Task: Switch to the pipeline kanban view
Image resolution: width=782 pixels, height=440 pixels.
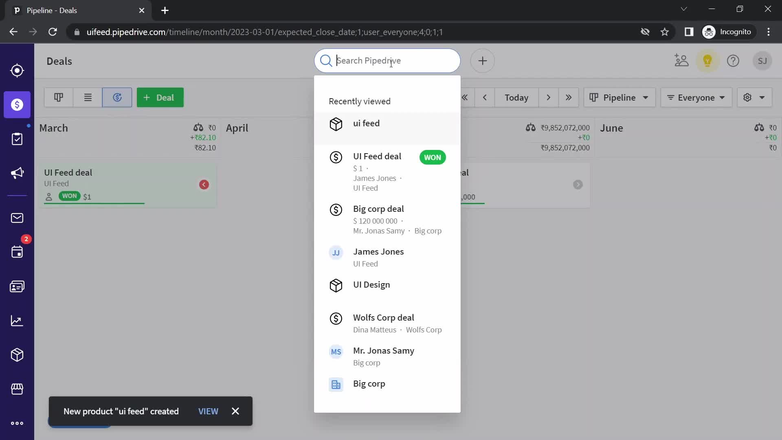Action: [59, 97]
